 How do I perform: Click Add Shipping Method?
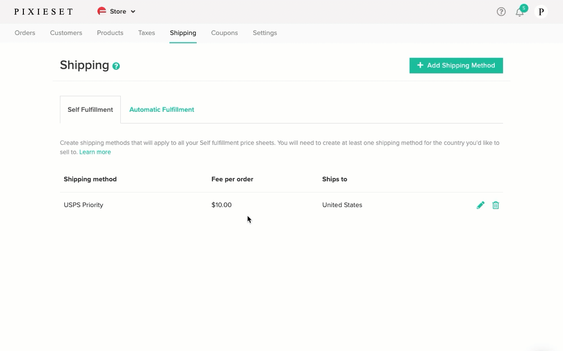click(x=456, y=65)
